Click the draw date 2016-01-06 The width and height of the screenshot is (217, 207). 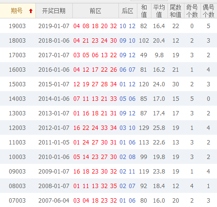tap(54, 70)
